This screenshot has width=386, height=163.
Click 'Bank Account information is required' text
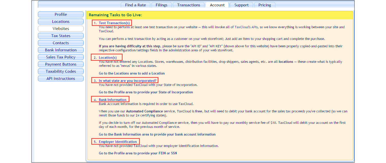pyautogui.click(x=146, y=104)
